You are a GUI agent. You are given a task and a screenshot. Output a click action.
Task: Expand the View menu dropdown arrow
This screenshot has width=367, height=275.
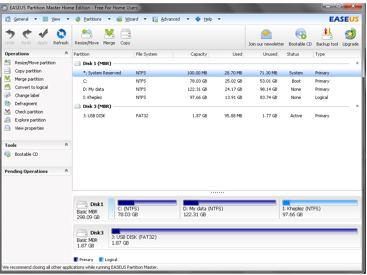pyautogui.click(x=68, y=19)
